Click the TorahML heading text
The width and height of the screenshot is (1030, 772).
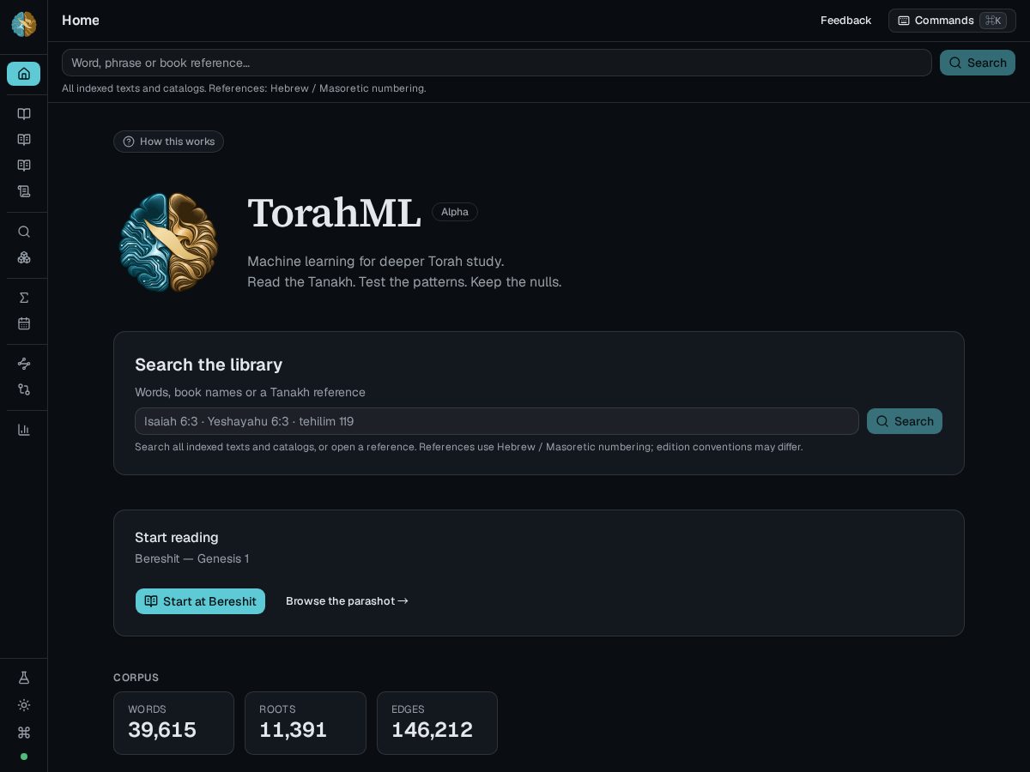click(334, 213)
